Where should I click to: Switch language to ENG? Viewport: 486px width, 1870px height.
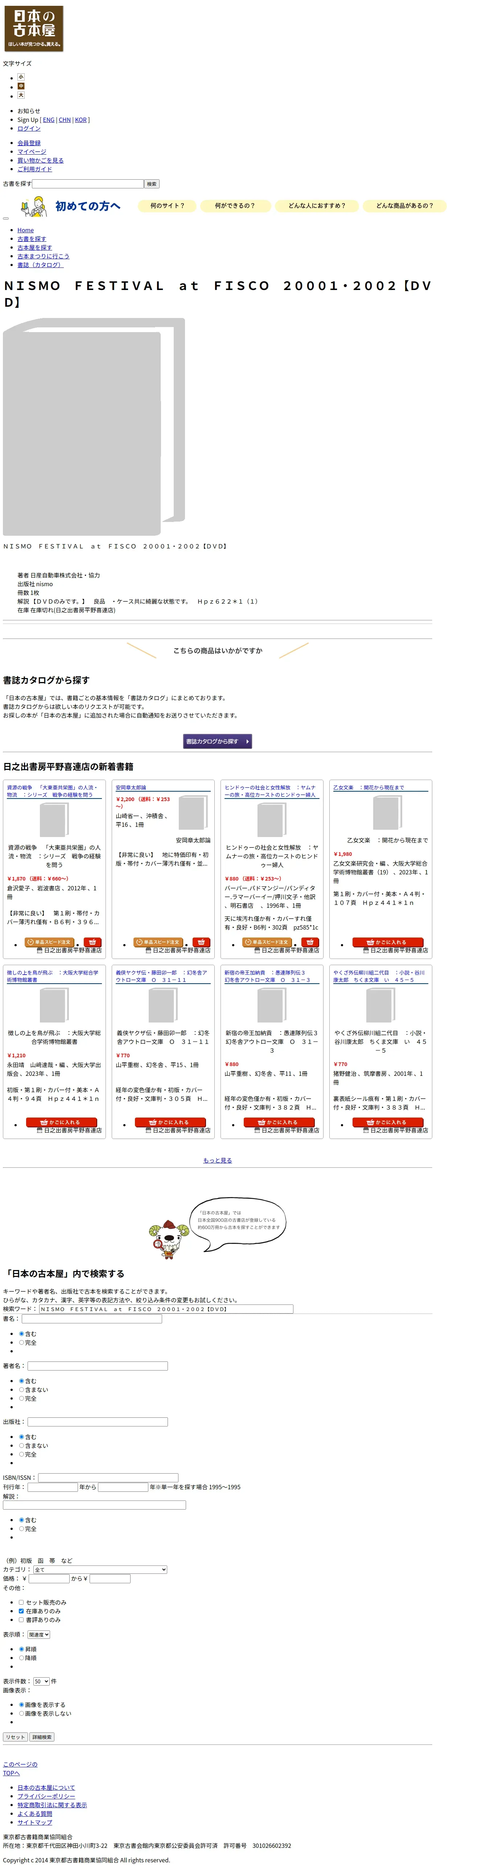(x=49, y=120)
